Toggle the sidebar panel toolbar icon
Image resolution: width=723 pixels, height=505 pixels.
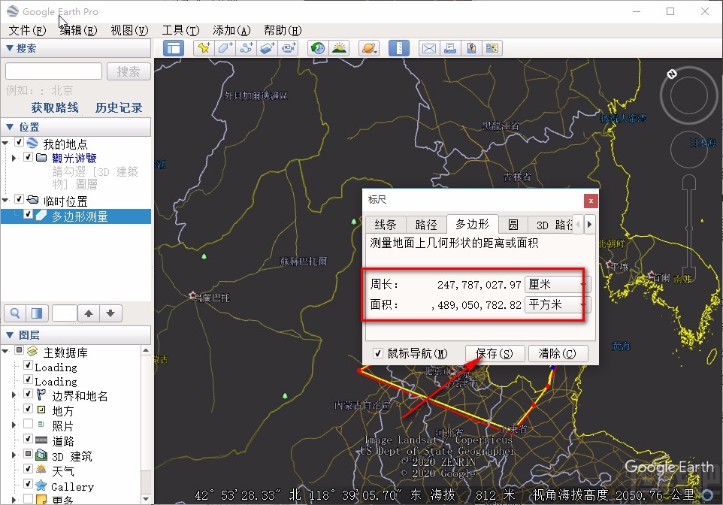click(174, 48)
